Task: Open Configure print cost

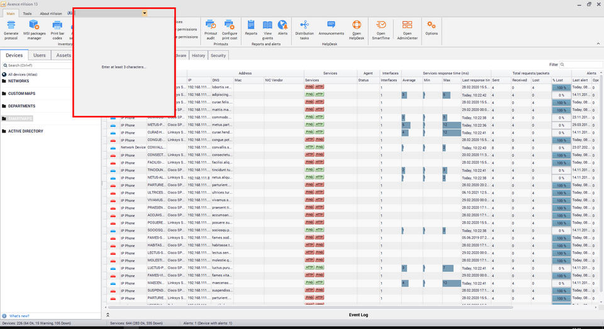Action: (x=230, y=28)
